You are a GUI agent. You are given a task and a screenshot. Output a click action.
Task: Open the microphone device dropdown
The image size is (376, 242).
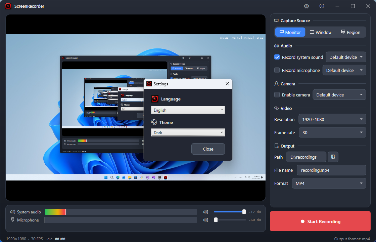pos(344,70)
